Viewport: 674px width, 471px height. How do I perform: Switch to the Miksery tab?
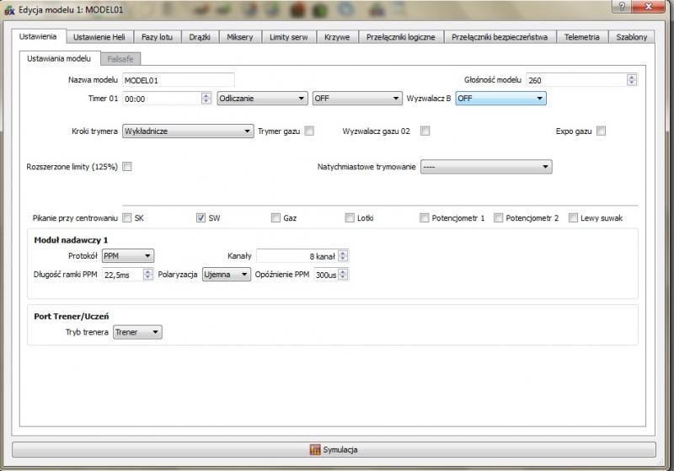(240, 37)
